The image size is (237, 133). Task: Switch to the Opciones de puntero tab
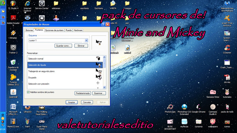click(x=54, y=30)
